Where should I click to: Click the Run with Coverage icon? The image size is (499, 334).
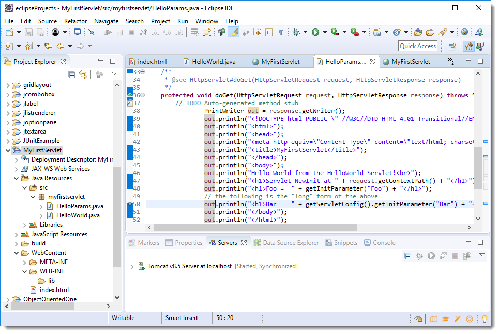point(335,32)
